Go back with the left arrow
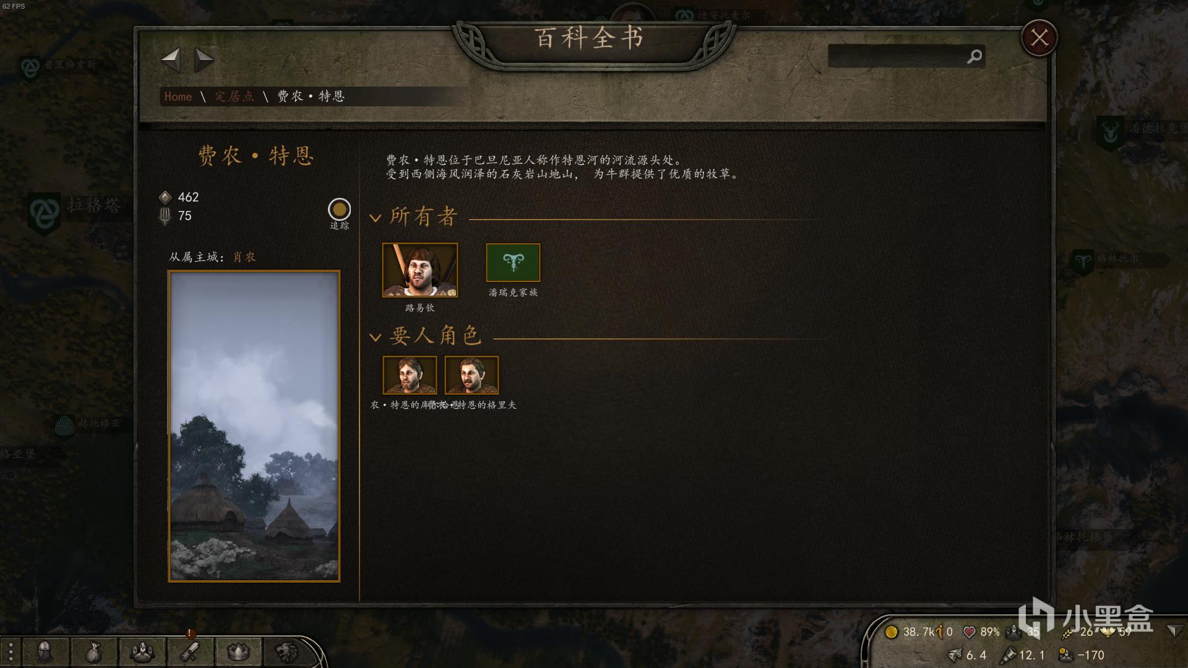The image size is (1188, 668). tap(171, 60)
